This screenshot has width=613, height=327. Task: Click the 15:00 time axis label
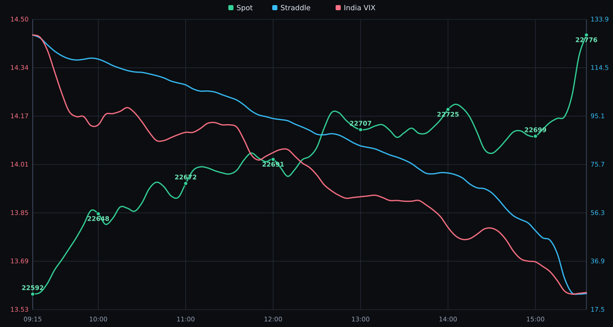pos(535,319)
